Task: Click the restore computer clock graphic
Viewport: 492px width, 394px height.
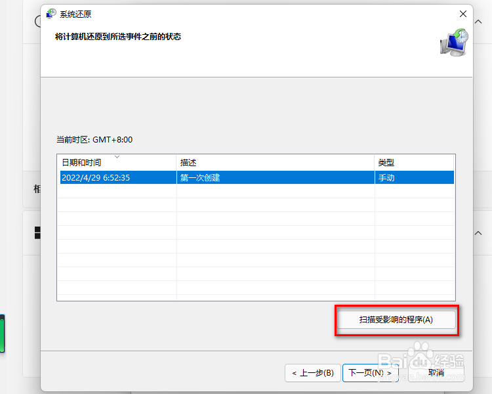Action: click(x=455, y=43)
